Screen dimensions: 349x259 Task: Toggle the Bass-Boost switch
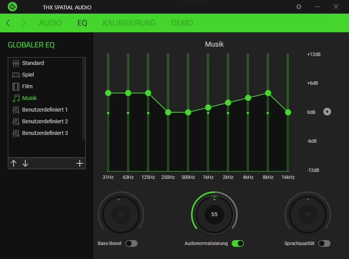(x=132, y=243)
